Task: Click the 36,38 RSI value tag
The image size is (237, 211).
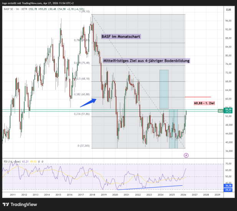Action: tap(229, 185)
